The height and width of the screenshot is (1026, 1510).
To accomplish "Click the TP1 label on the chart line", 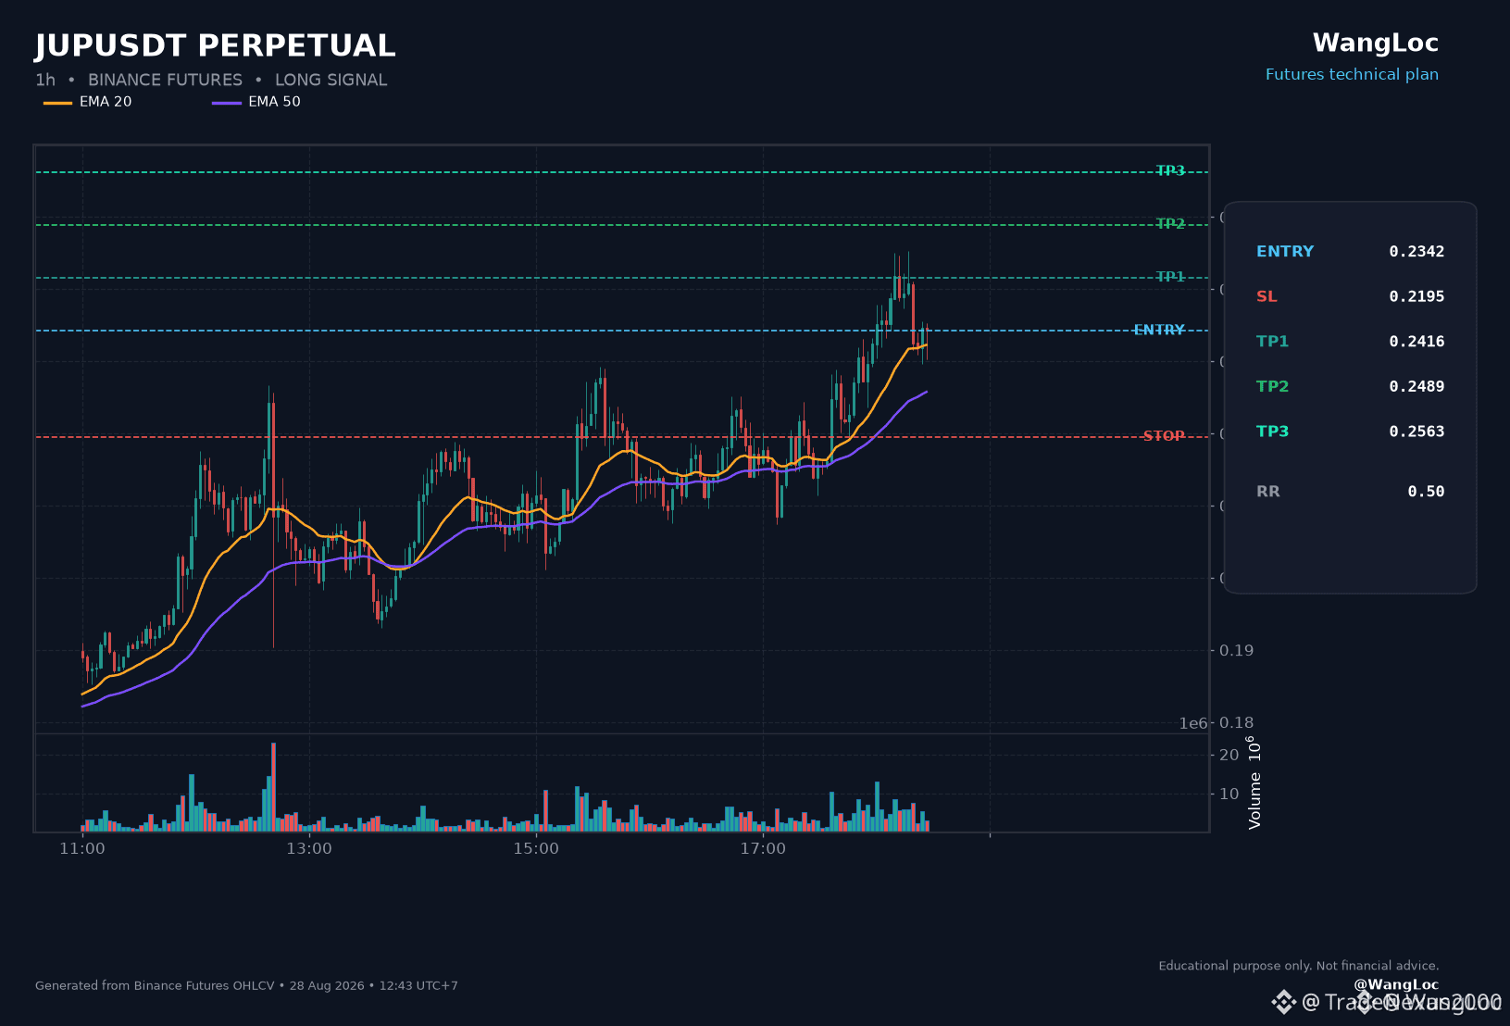I will click(1170, 276).
